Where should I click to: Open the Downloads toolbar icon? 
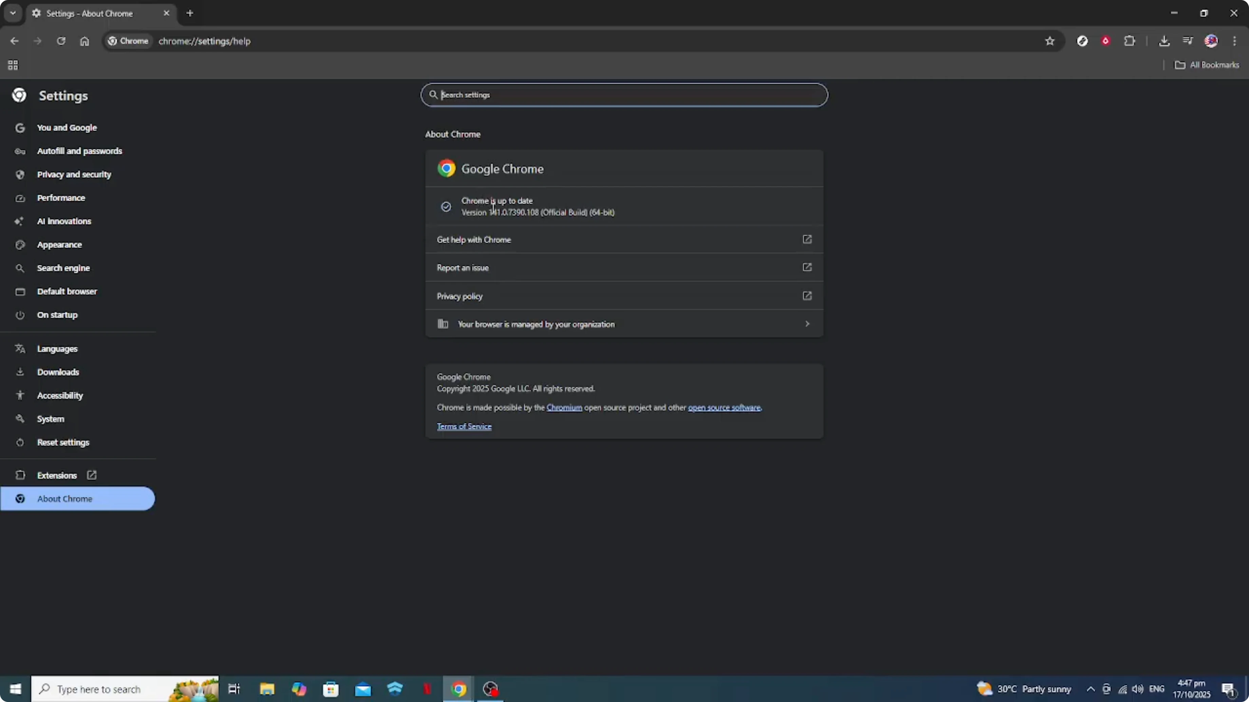(1164, 41)
